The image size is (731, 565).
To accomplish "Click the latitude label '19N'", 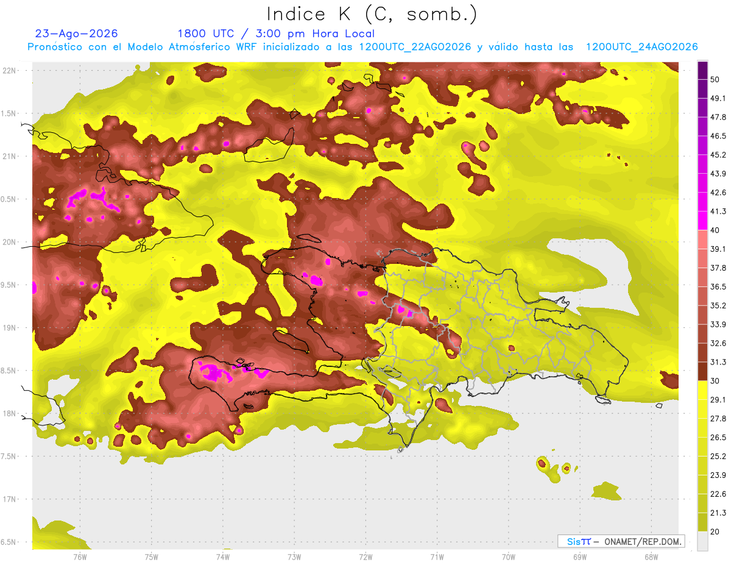I will (9, 328).
